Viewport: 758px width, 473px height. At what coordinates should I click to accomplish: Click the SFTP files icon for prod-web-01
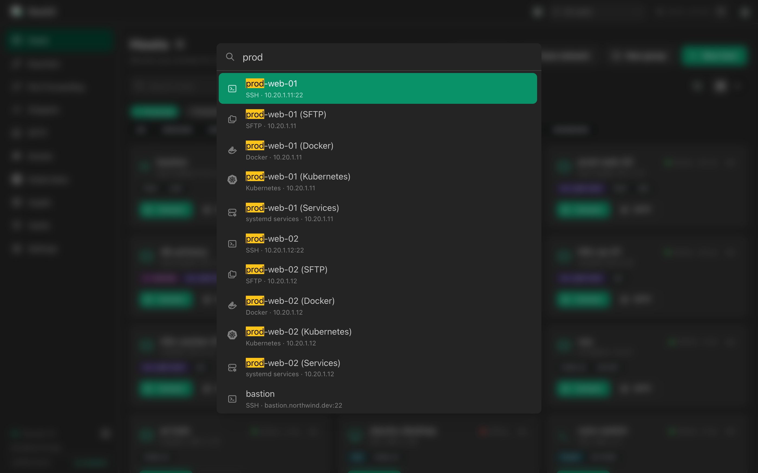[232, 119]
